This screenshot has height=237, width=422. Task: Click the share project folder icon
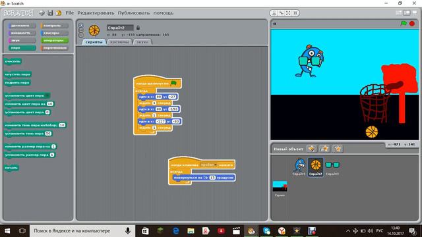tap(59, 13)
